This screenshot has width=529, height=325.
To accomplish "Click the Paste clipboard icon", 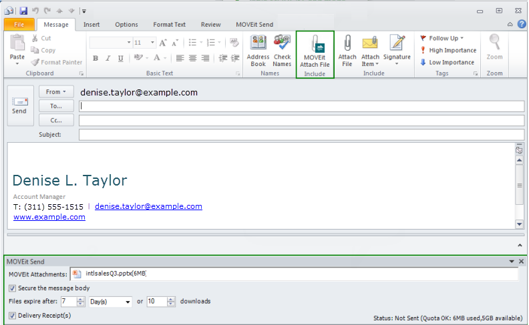I will click(x=17, y=44).
